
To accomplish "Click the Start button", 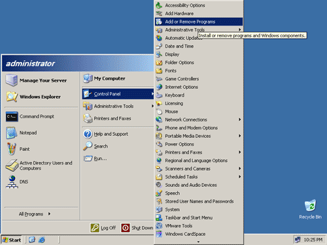I will tap(12, 240).
